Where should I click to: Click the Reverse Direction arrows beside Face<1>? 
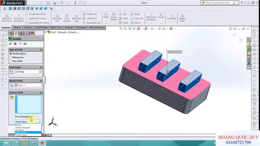(12, 86)
